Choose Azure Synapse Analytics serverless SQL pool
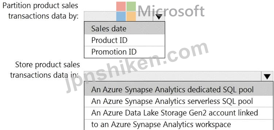The image size is (274, 130). (179, 101)
